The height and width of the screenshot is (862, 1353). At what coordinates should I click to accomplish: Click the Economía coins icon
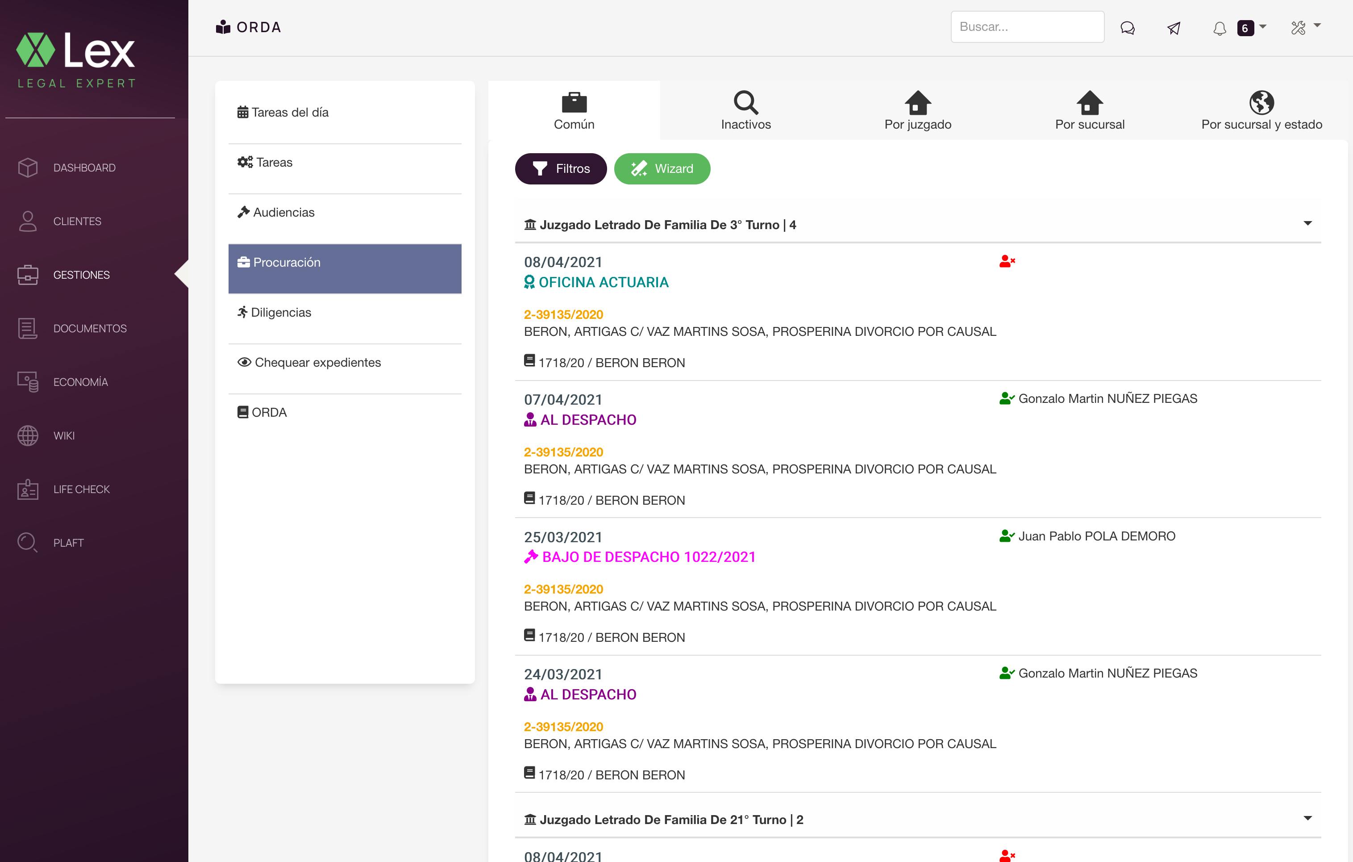28,382
